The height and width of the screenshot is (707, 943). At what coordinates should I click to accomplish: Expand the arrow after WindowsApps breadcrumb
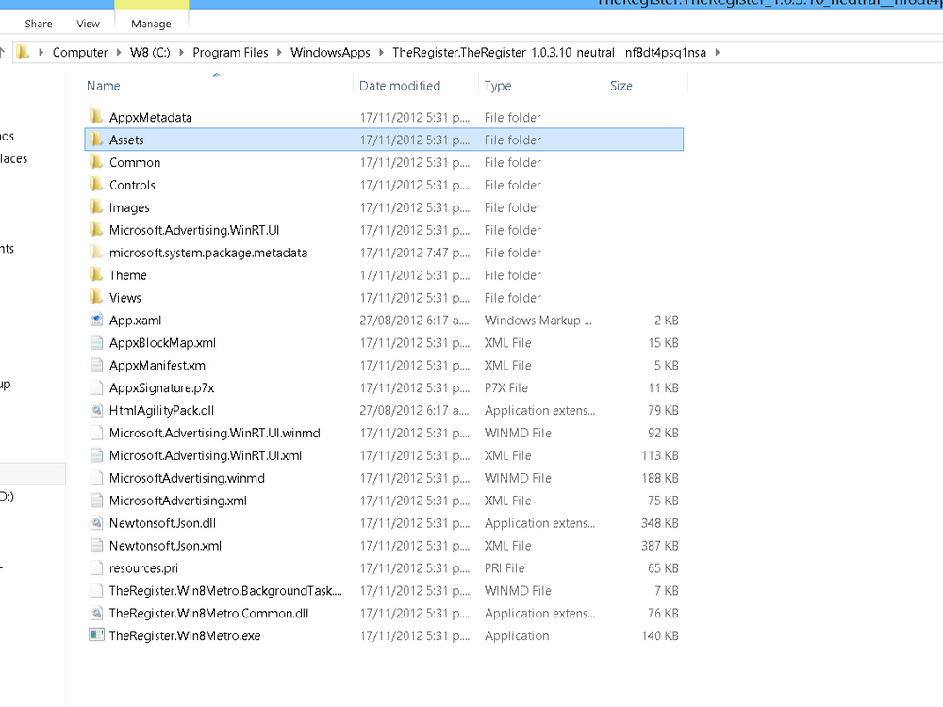point(381,52)
